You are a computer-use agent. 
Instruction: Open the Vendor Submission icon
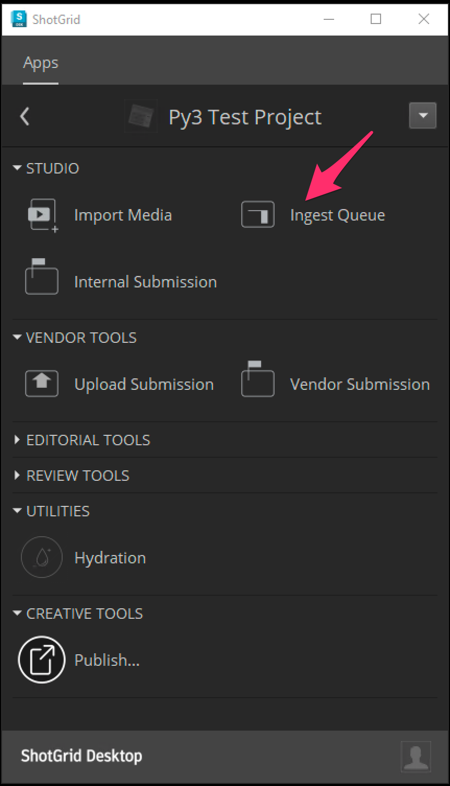(x=258, y=379)
